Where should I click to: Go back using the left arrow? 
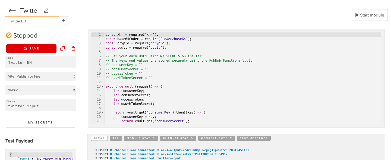(12, 11)
